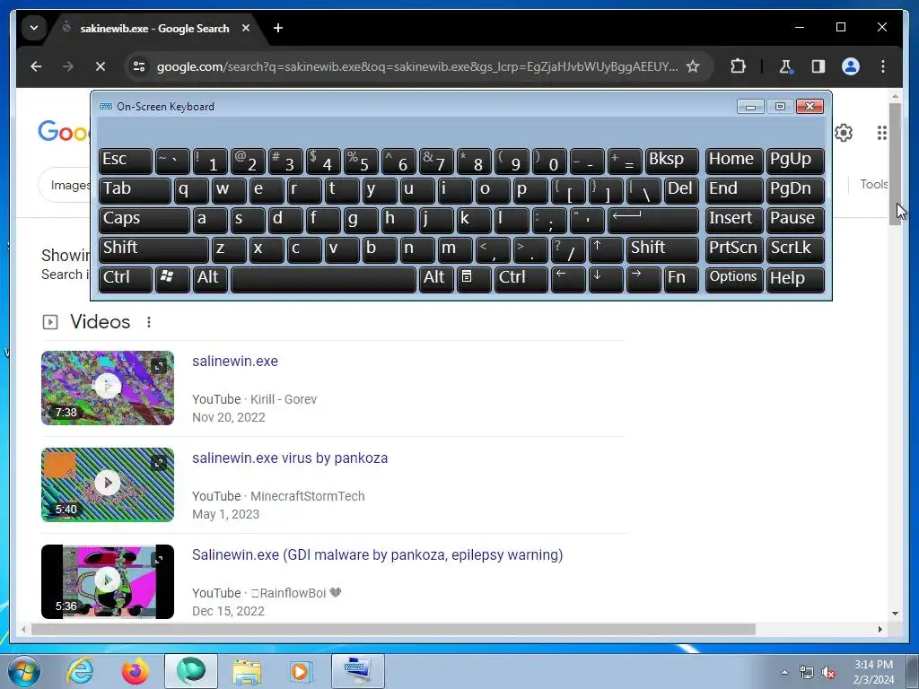Open the Extensions puzzle icon
The width and height of the screenshot is (919, 689).
(x=738, y=66)
